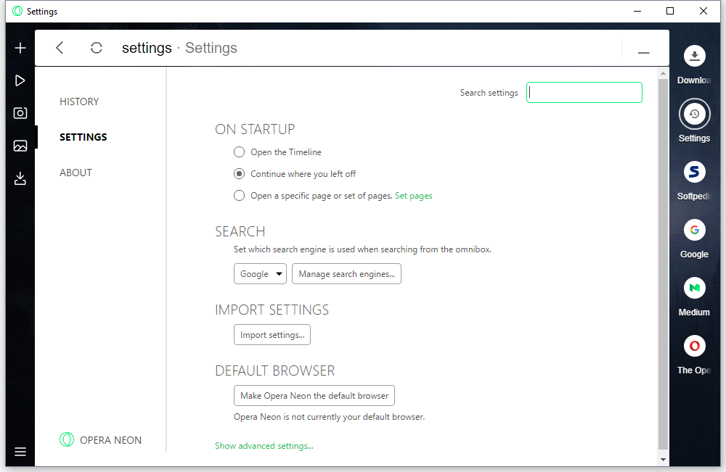Click the IMPORT SETTINGS heading
Image resolution: width=726 pixels, height=472 pixels.
[x=272, y=310]
